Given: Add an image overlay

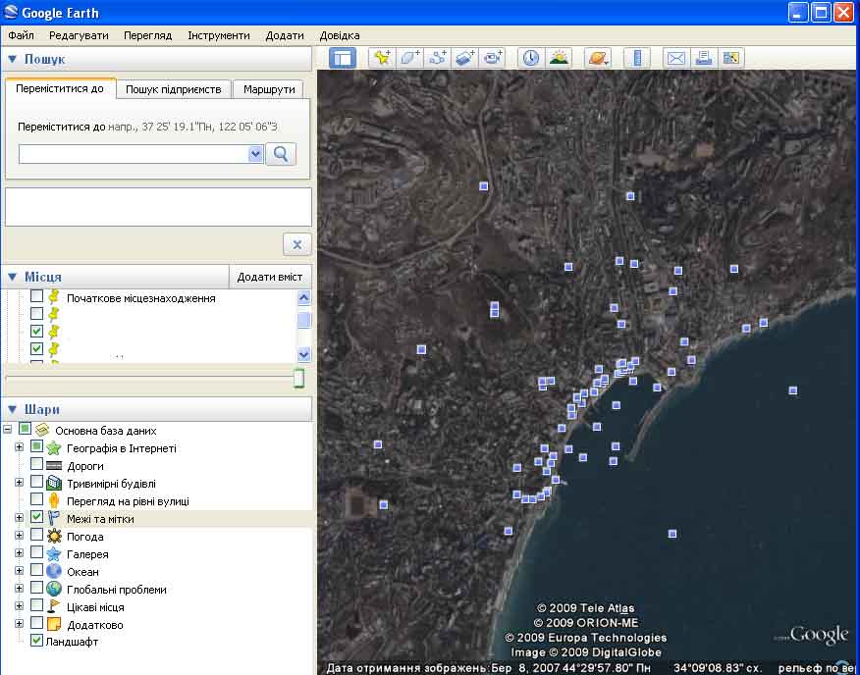Looking at the screenshot, I should (x=465, y=58).
